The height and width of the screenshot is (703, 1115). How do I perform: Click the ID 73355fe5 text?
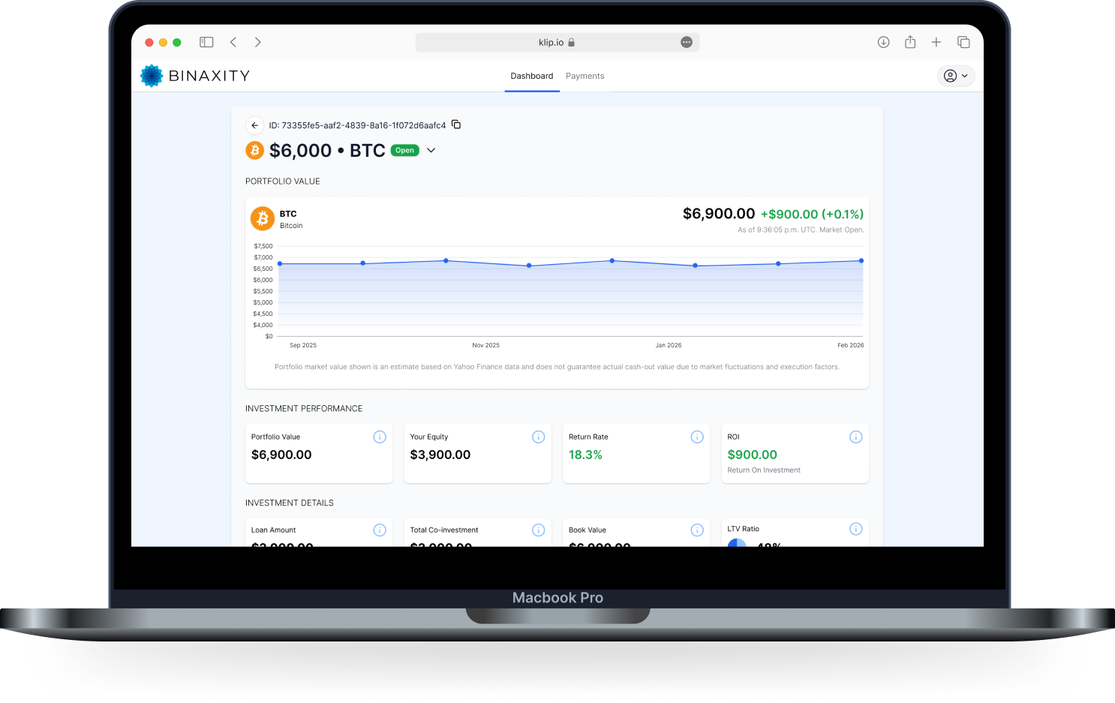357,125
